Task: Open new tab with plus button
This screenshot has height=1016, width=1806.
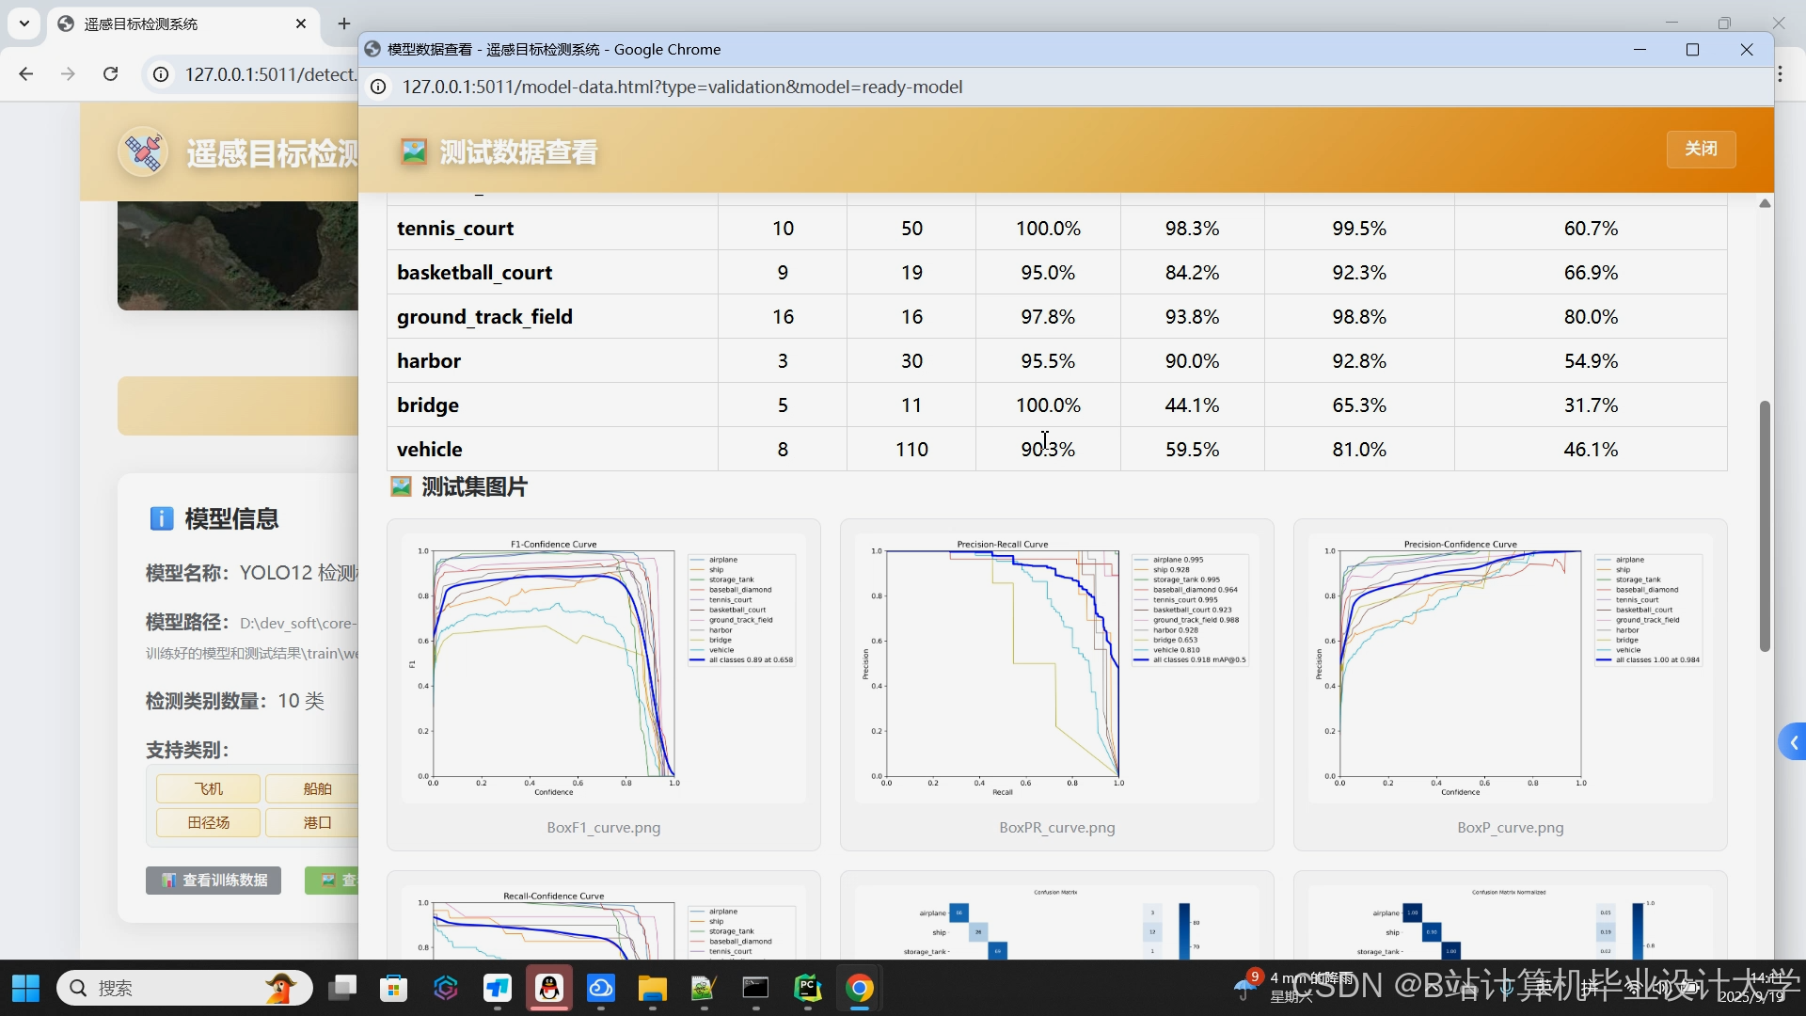Action: coord(344,24)
